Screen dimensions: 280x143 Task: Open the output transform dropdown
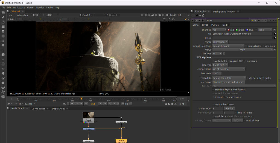(x=228, y=46)
